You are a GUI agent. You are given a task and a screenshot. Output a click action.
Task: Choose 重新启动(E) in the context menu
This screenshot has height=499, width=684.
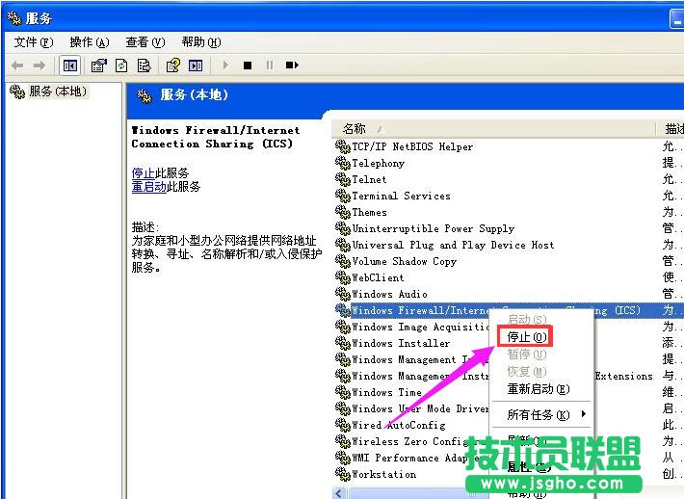tap(539, 389)
